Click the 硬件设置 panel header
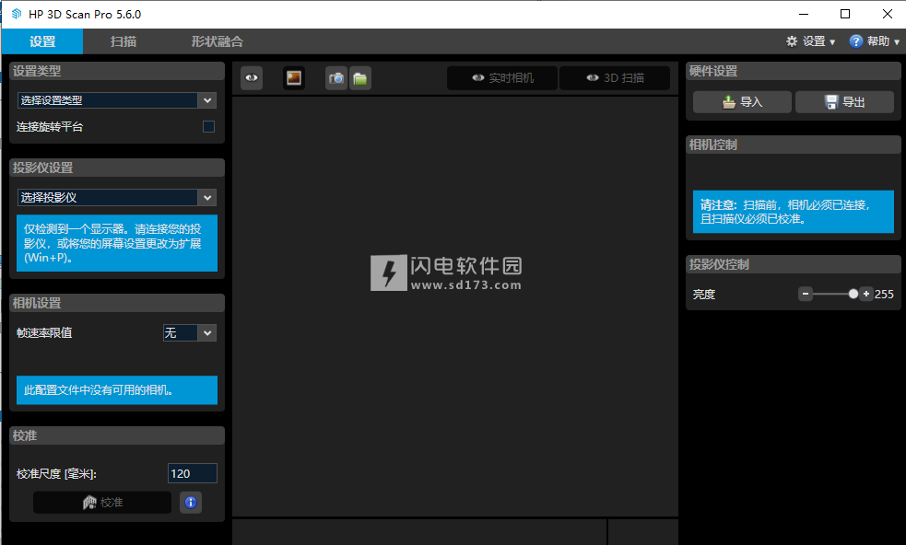The width and height of the screenshot is (906, 545). tap(793, 71)
